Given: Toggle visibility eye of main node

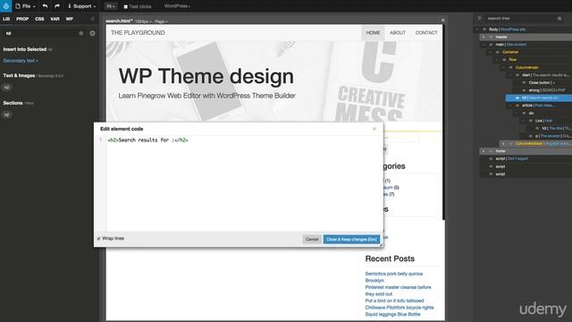Looking at the screenshot, I should pos(491,45).
